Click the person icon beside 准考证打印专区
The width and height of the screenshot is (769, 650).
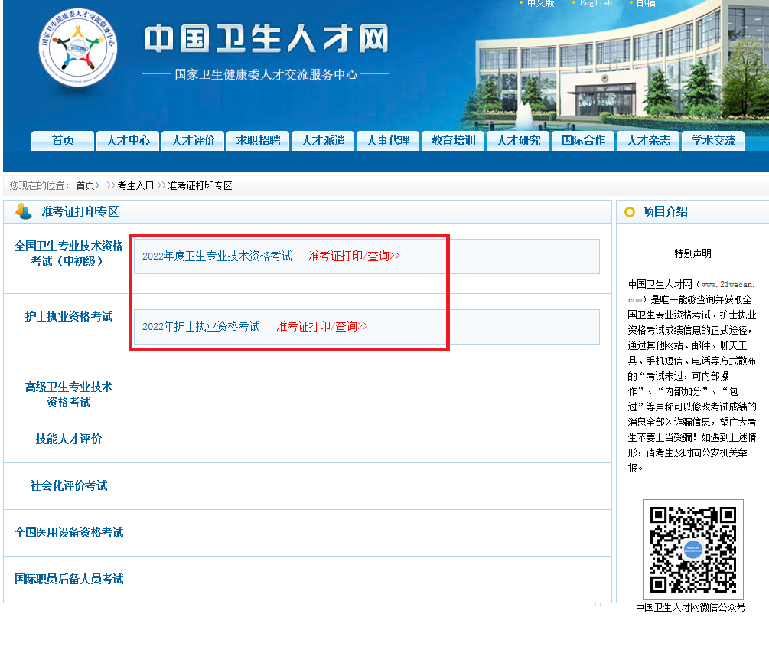click(21, 211)
